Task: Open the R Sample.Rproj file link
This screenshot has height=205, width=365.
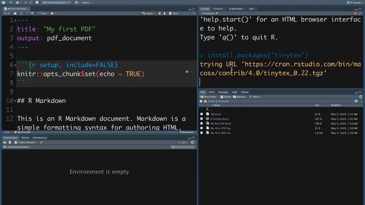Action: tap(220, 119)
